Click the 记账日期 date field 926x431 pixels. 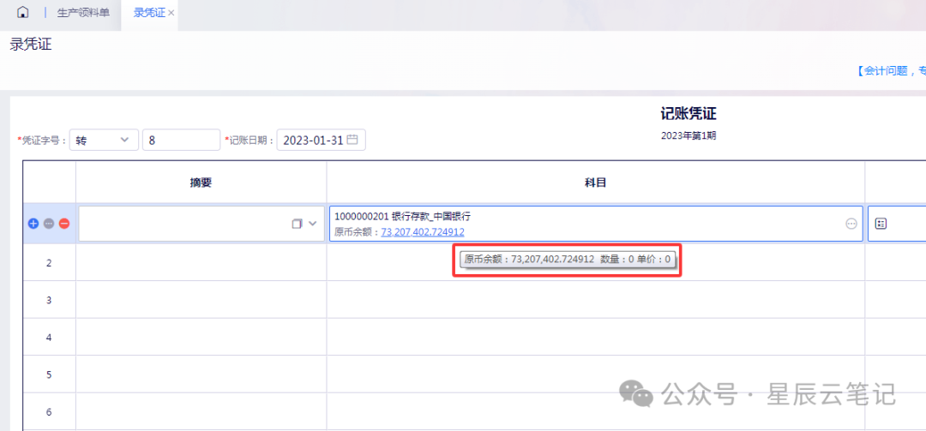(321, 140)
